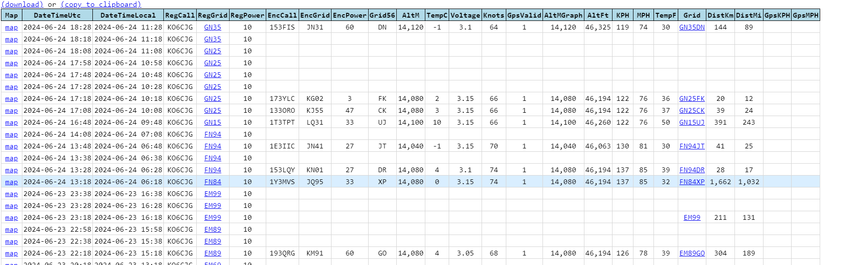Follow the GN15UJ grid link
Viewport: 854px width, 265px height.
(x=692, y=122)
